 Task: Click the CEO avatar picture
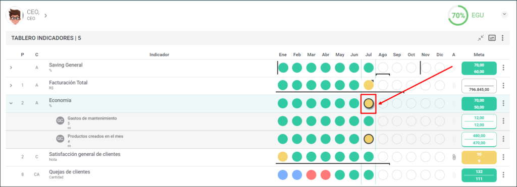(x=15, y=16)
